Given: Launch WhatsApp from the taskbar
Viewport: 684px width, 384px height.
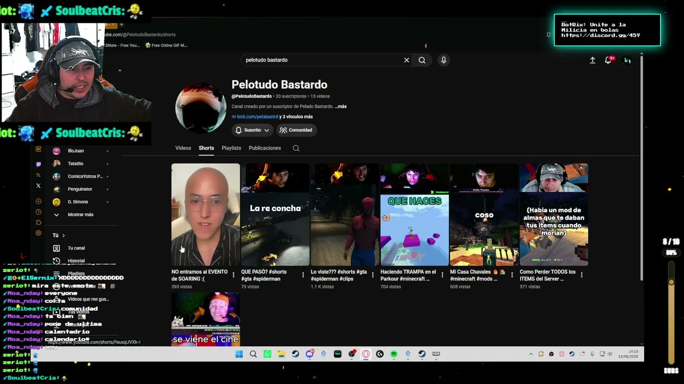Looking at the screenshot, I should coord(267,354).
